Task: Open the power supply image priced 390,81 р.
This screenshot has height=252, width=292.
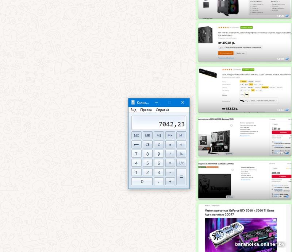Action: [245, 43]
